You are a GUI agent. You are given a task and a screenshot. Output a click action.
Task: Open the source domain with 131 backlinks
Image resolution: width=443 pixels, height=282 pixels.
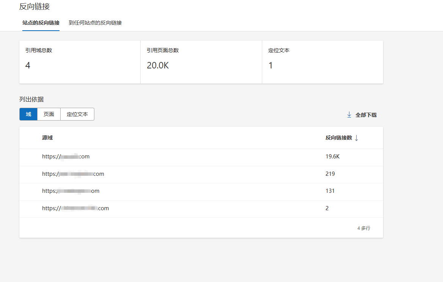70,191
